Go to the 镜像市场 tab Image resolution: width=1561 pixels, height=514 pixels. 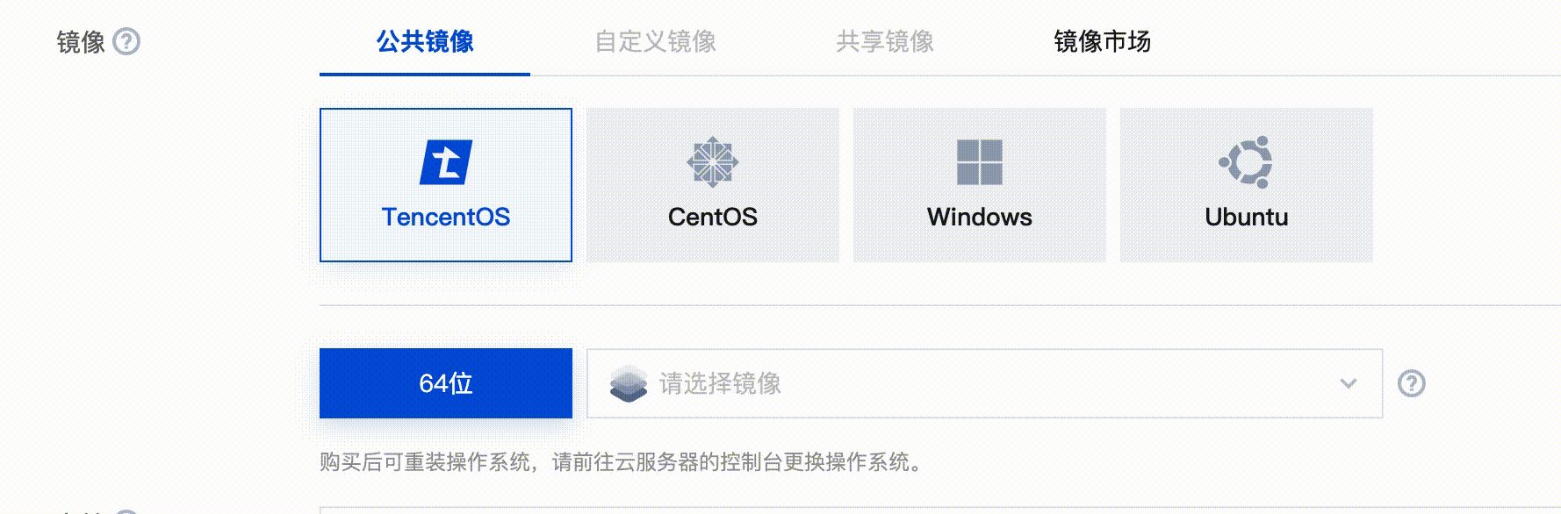(x=1102, y=41)
